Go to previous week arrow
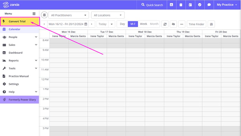The width and height of the screenshot is (241, 136). click(44, 24)
